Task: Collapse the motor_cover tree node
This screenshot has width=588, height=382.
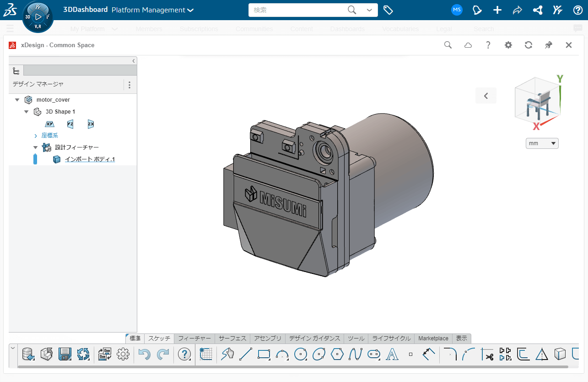Action: click(x=17, y=99)
